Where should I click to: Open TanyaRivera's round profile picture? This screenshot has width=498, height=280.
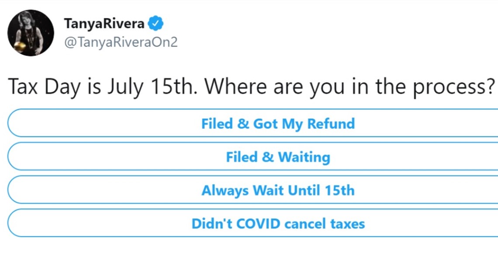pyautogui.click(x=31, y=33)
